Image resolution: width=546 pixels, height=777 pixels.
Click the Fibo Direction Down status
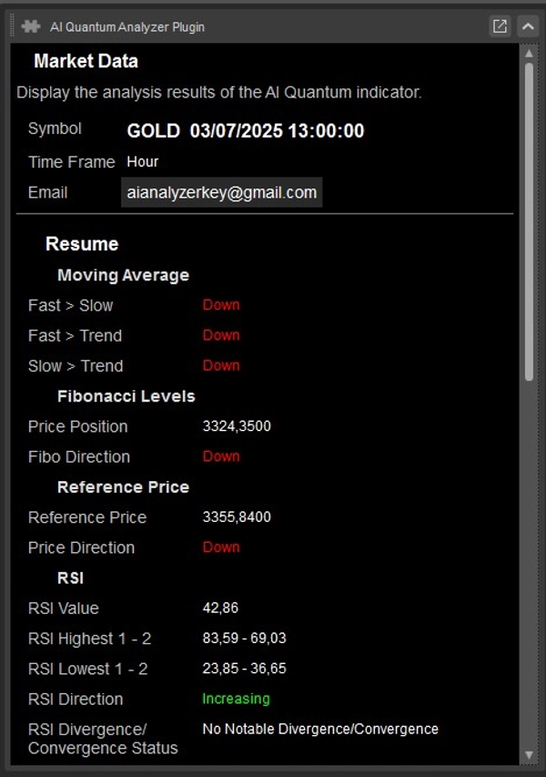[x=221, y=456]
